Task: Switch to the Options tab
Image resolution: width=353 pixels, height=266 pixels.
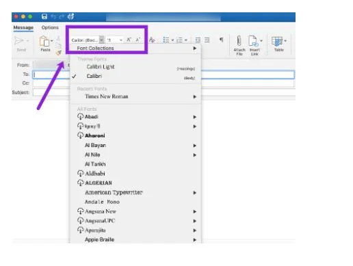Action: 50,27
